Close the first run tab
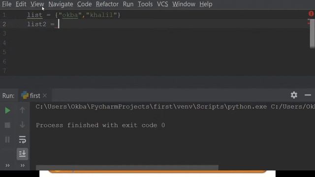This screenshot has height=177, width=315. pyautogui.click(x=45, y=96)
